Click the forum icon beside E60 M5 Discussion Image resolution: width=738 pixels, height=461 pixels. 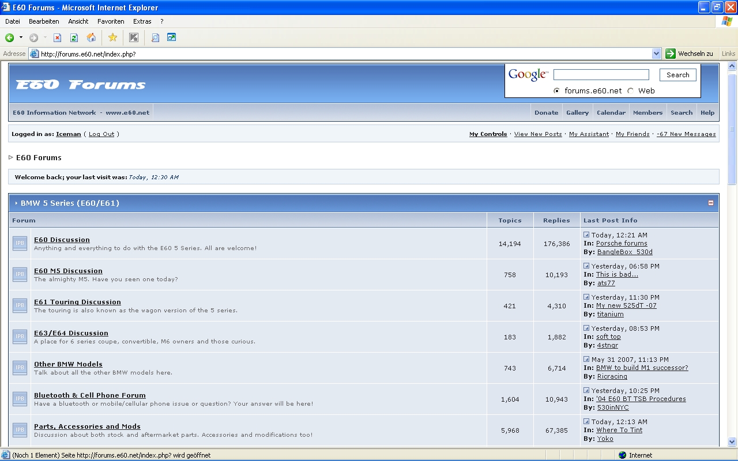(x=20, y=274)
